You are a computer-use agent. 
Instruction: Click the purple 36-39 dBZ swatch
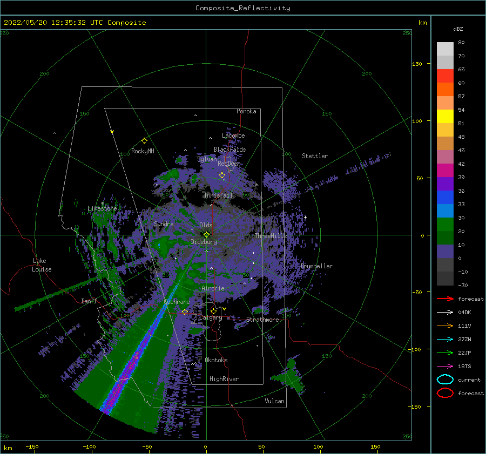(x=445, y=184)
